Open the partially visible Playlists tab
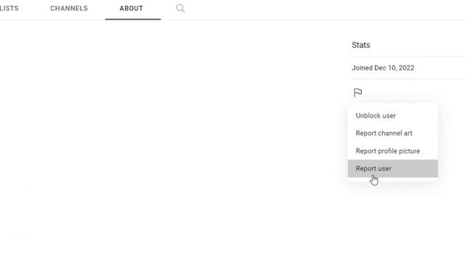Screen dimensions: 465x261 (9, 8)
